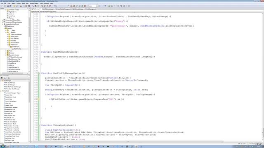Click the Save All toolbar icon

10,6
